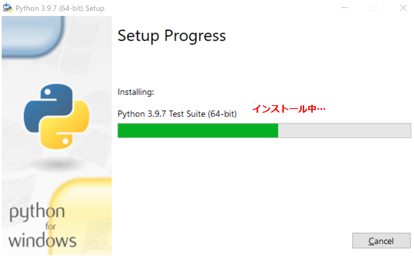Screen dimensions: 414x258
Task: Click the word for in the sidebar
Action: pos(51,226)
